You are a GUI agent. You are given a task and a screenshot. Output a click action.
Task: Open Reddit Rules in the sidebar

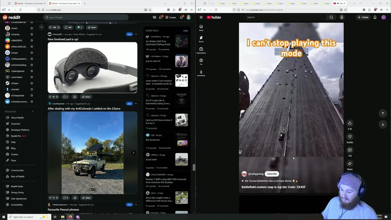click(x=17, y=186)
